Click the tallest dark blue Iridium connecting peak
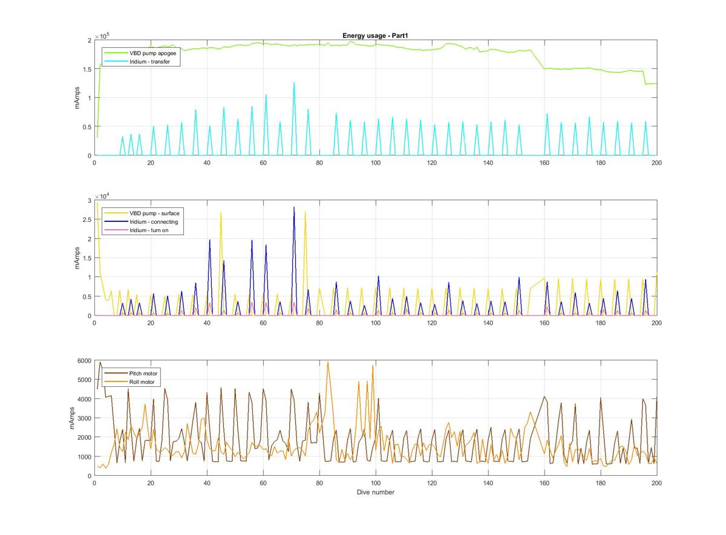This screenshot has height=535, width=726. pos(294,208)
